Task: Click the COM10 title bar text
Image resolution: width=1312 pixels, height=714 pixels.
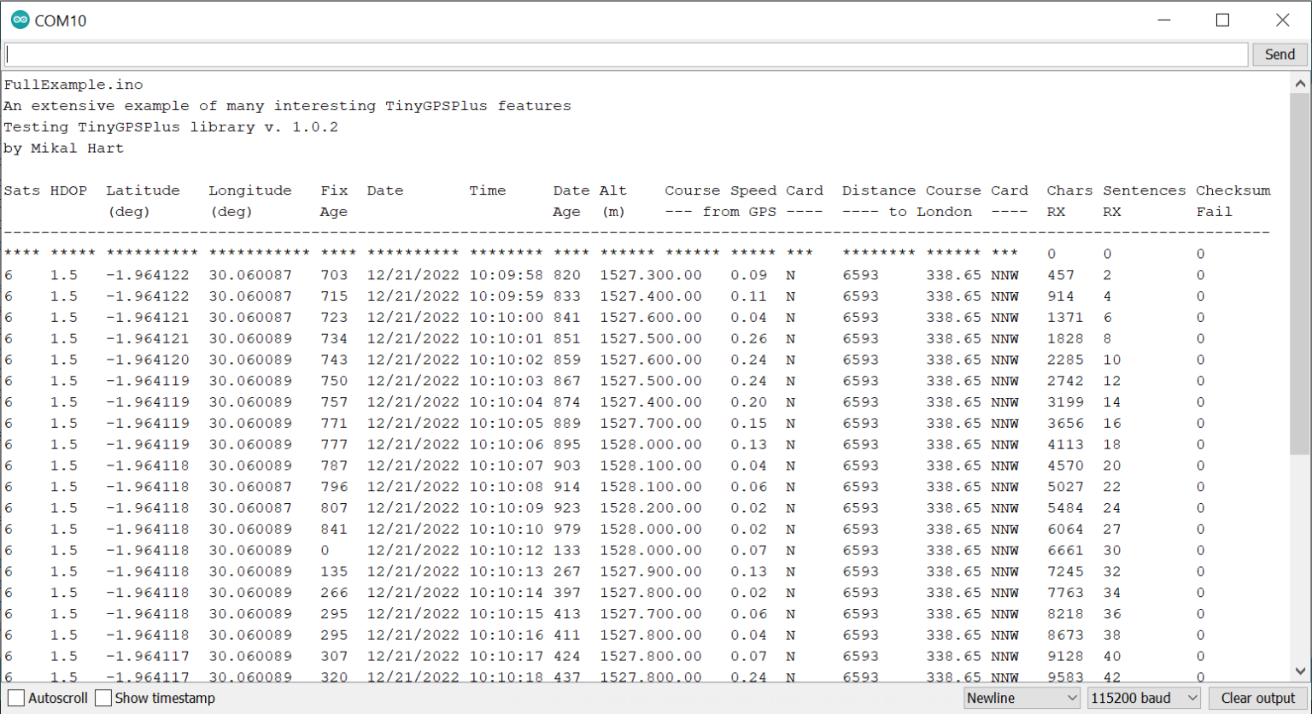Action: pos(61,20)
